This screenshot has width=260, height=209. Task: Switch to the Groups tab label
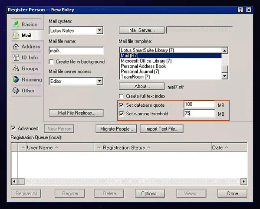(x=30, y=69)
